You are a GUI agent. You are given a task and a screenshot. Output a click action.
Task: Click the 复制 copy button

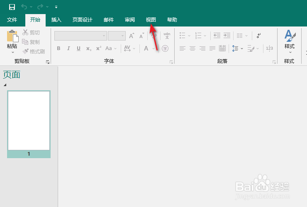click(x=31, y=42)
